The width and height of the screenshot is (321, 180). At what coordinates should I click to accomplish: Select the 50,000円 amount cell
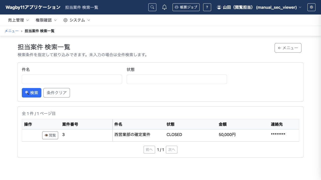coord(243,135)
